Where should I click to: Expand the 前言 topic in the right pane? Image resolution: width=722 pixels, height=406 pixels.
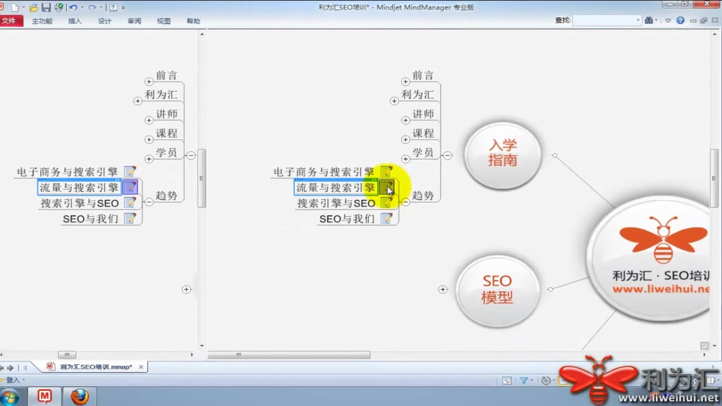405,82
